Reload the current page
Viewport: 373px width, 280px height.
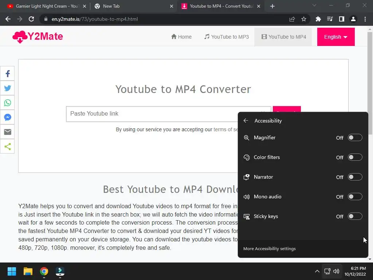[x=31, y=19]
